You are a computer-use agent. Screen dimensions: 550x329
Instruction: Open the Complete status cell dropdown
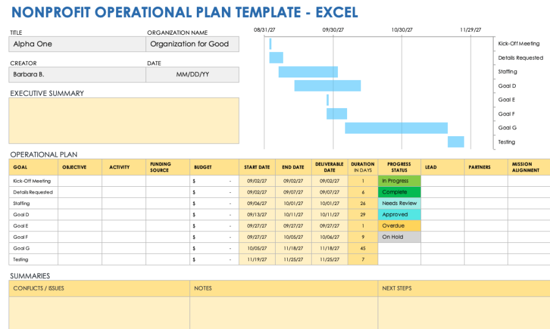pyautogui.click(x=399, y=192)
